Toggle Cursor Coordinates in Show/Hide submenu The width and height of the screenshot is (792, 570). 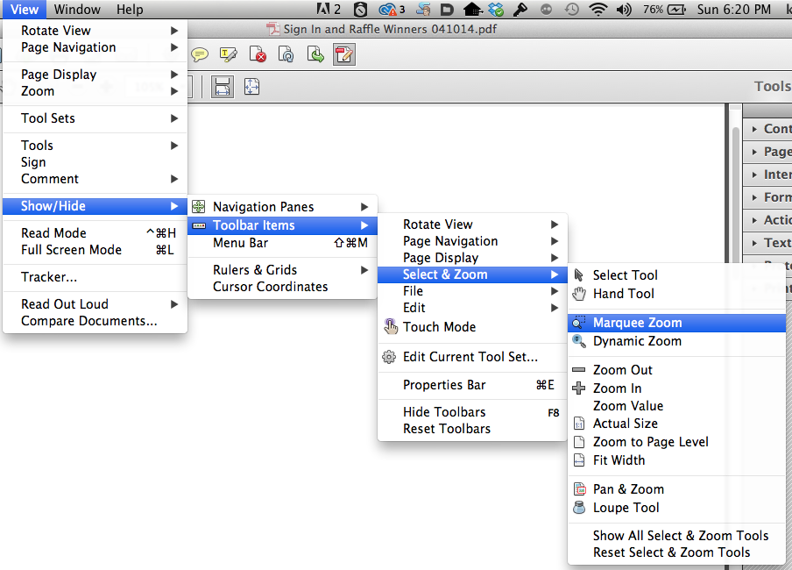pyautogui.click(x=282, y=286)
